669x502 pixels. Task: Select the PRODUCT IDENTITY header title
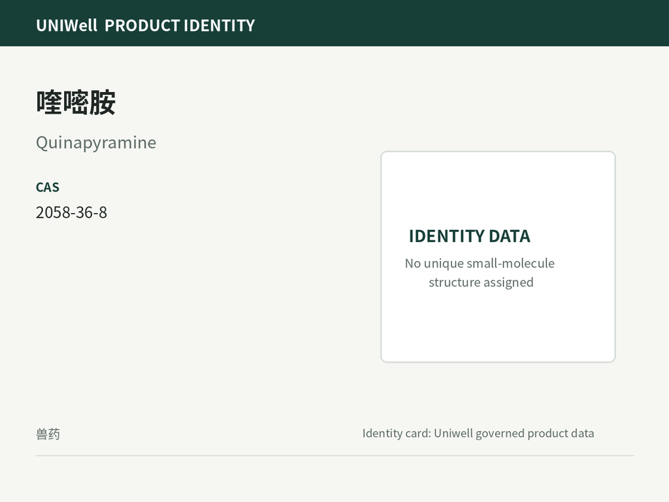point(180,25)
